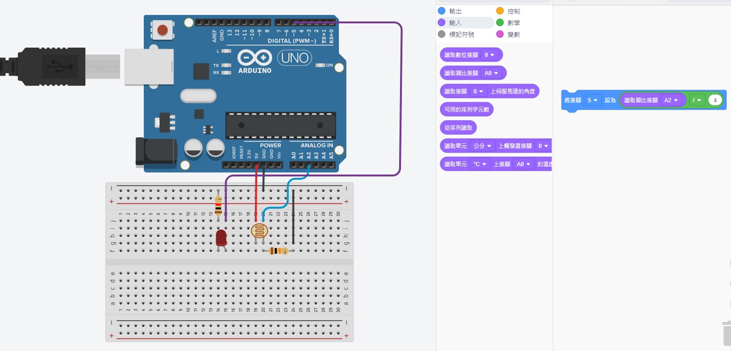731x351 pixels.
Task: Open the 公分 unit dropdown
Action: pos(482,146)
